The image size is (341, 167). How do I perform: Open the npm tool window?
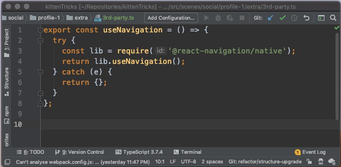[7, 115]
